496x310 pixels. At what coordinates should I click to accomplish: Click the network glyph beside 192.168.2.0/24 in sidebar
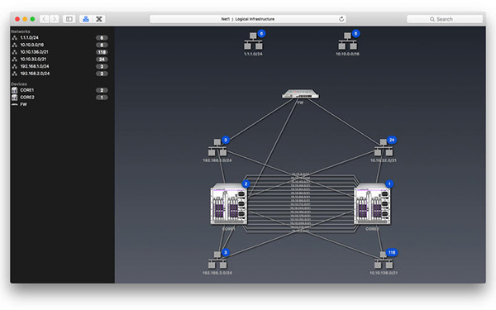pyautogui.click(x=15, y=74)
